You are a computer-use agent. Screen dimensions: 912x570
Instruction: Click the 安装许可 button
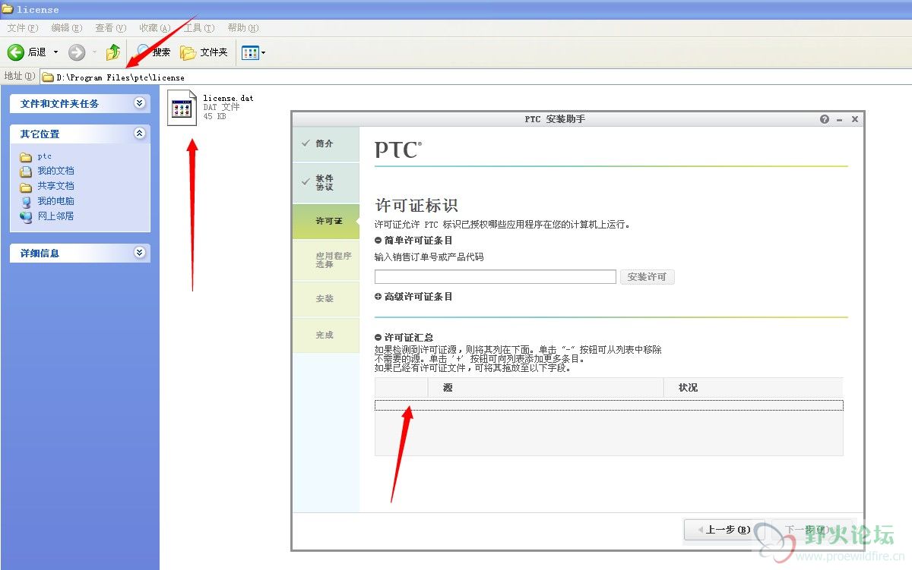[647, 277]
